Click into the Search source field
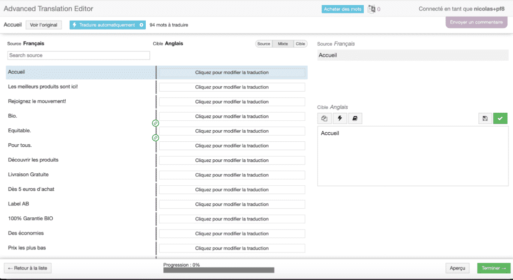This screenshot has width=513, height=280. pos(79,56)
